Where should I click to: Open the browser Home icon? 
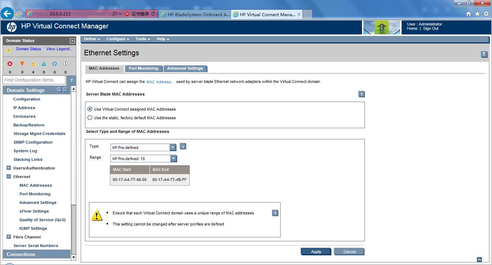click(x=469, y=14)
